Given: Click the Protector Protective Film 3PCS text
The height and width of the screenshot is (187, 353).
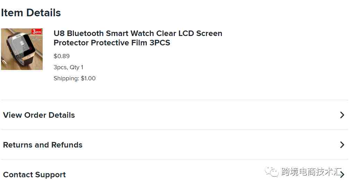Looking at the screenshot, I should [x=112, y=43].
